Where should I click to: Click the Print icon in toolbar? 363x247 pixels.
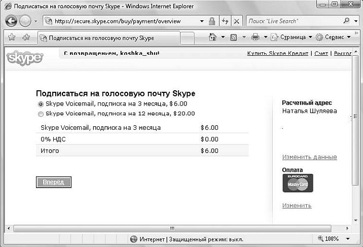[x=256, y=37]
